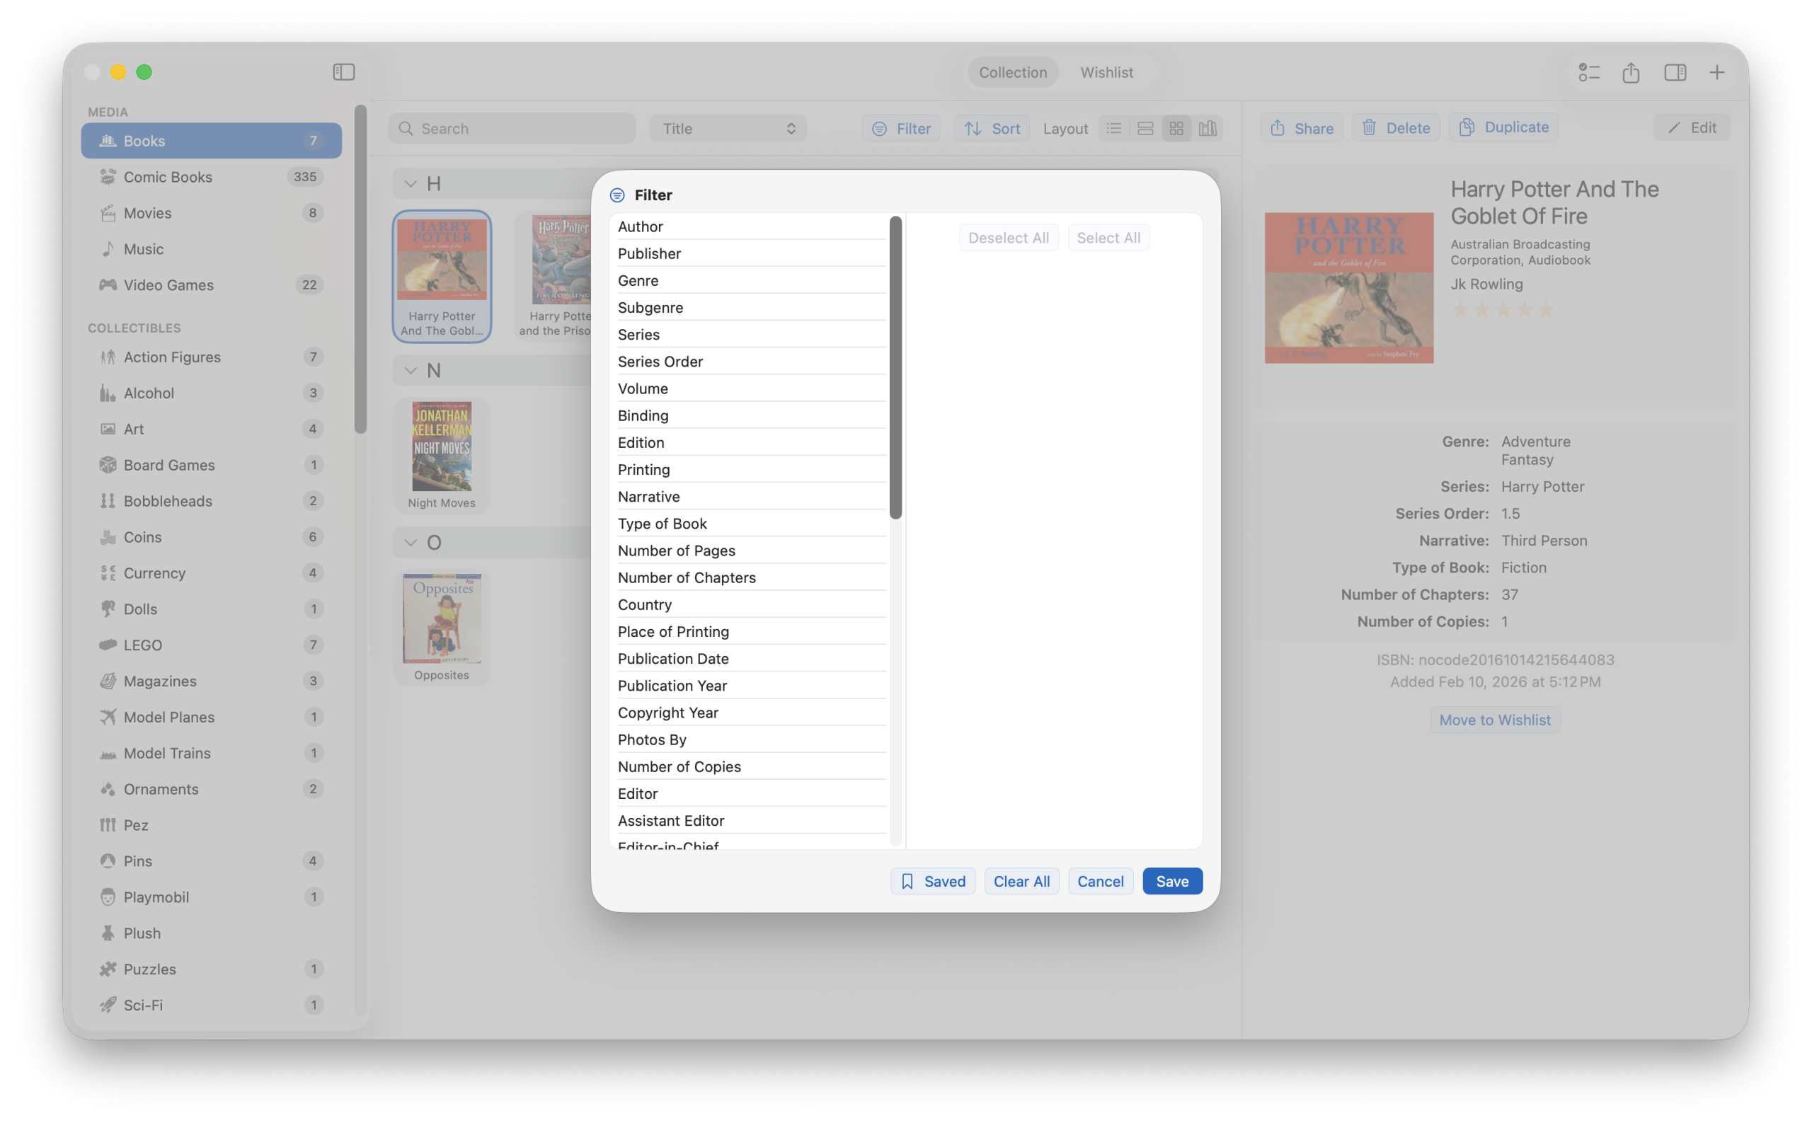Save the current filter settings
1812x1123 pixels.
(x=1171, y=881)
